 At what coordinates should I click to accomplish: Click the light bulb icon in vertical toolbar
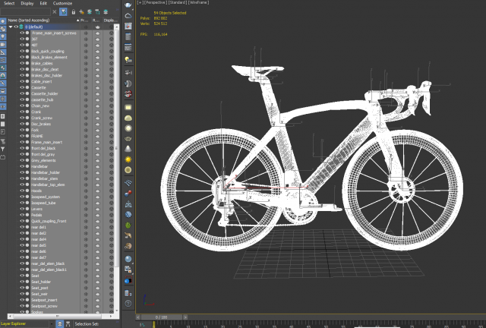click(128, 59)
